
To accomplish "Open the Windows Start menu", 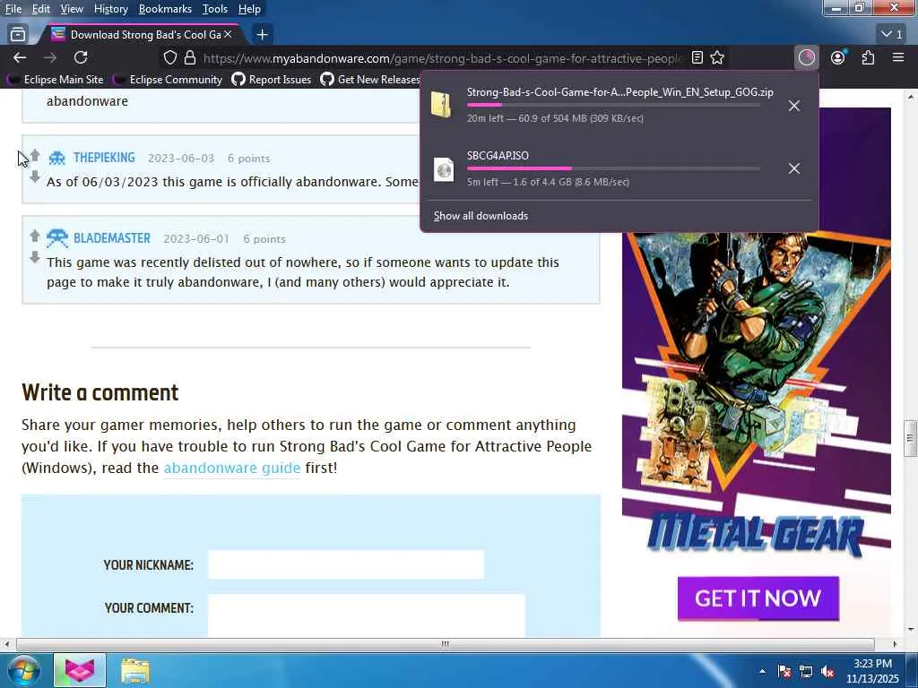I will click(23, 670).
